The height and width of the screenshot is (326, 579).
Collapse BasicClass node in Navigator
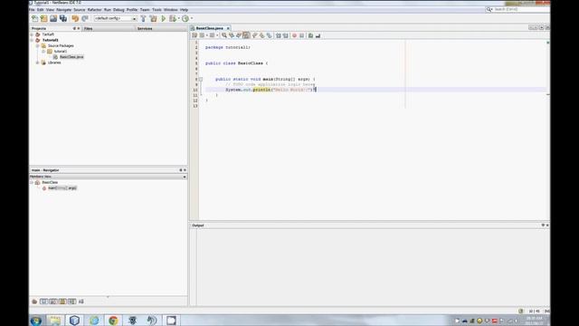pyautogui.click(x=33, y=183)
